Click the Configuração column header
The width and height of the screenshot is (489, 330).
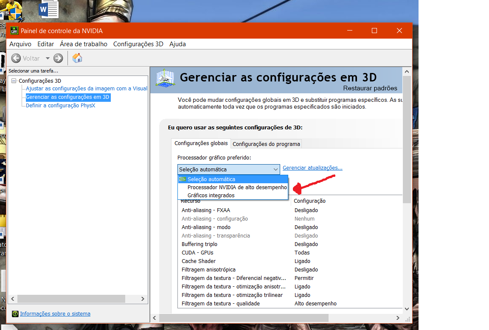[x=310, y=201]
